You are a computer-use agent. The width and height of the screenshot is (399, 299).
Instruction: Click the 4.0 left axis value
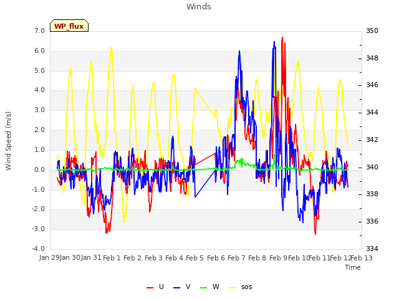click(x=39, y=90)
